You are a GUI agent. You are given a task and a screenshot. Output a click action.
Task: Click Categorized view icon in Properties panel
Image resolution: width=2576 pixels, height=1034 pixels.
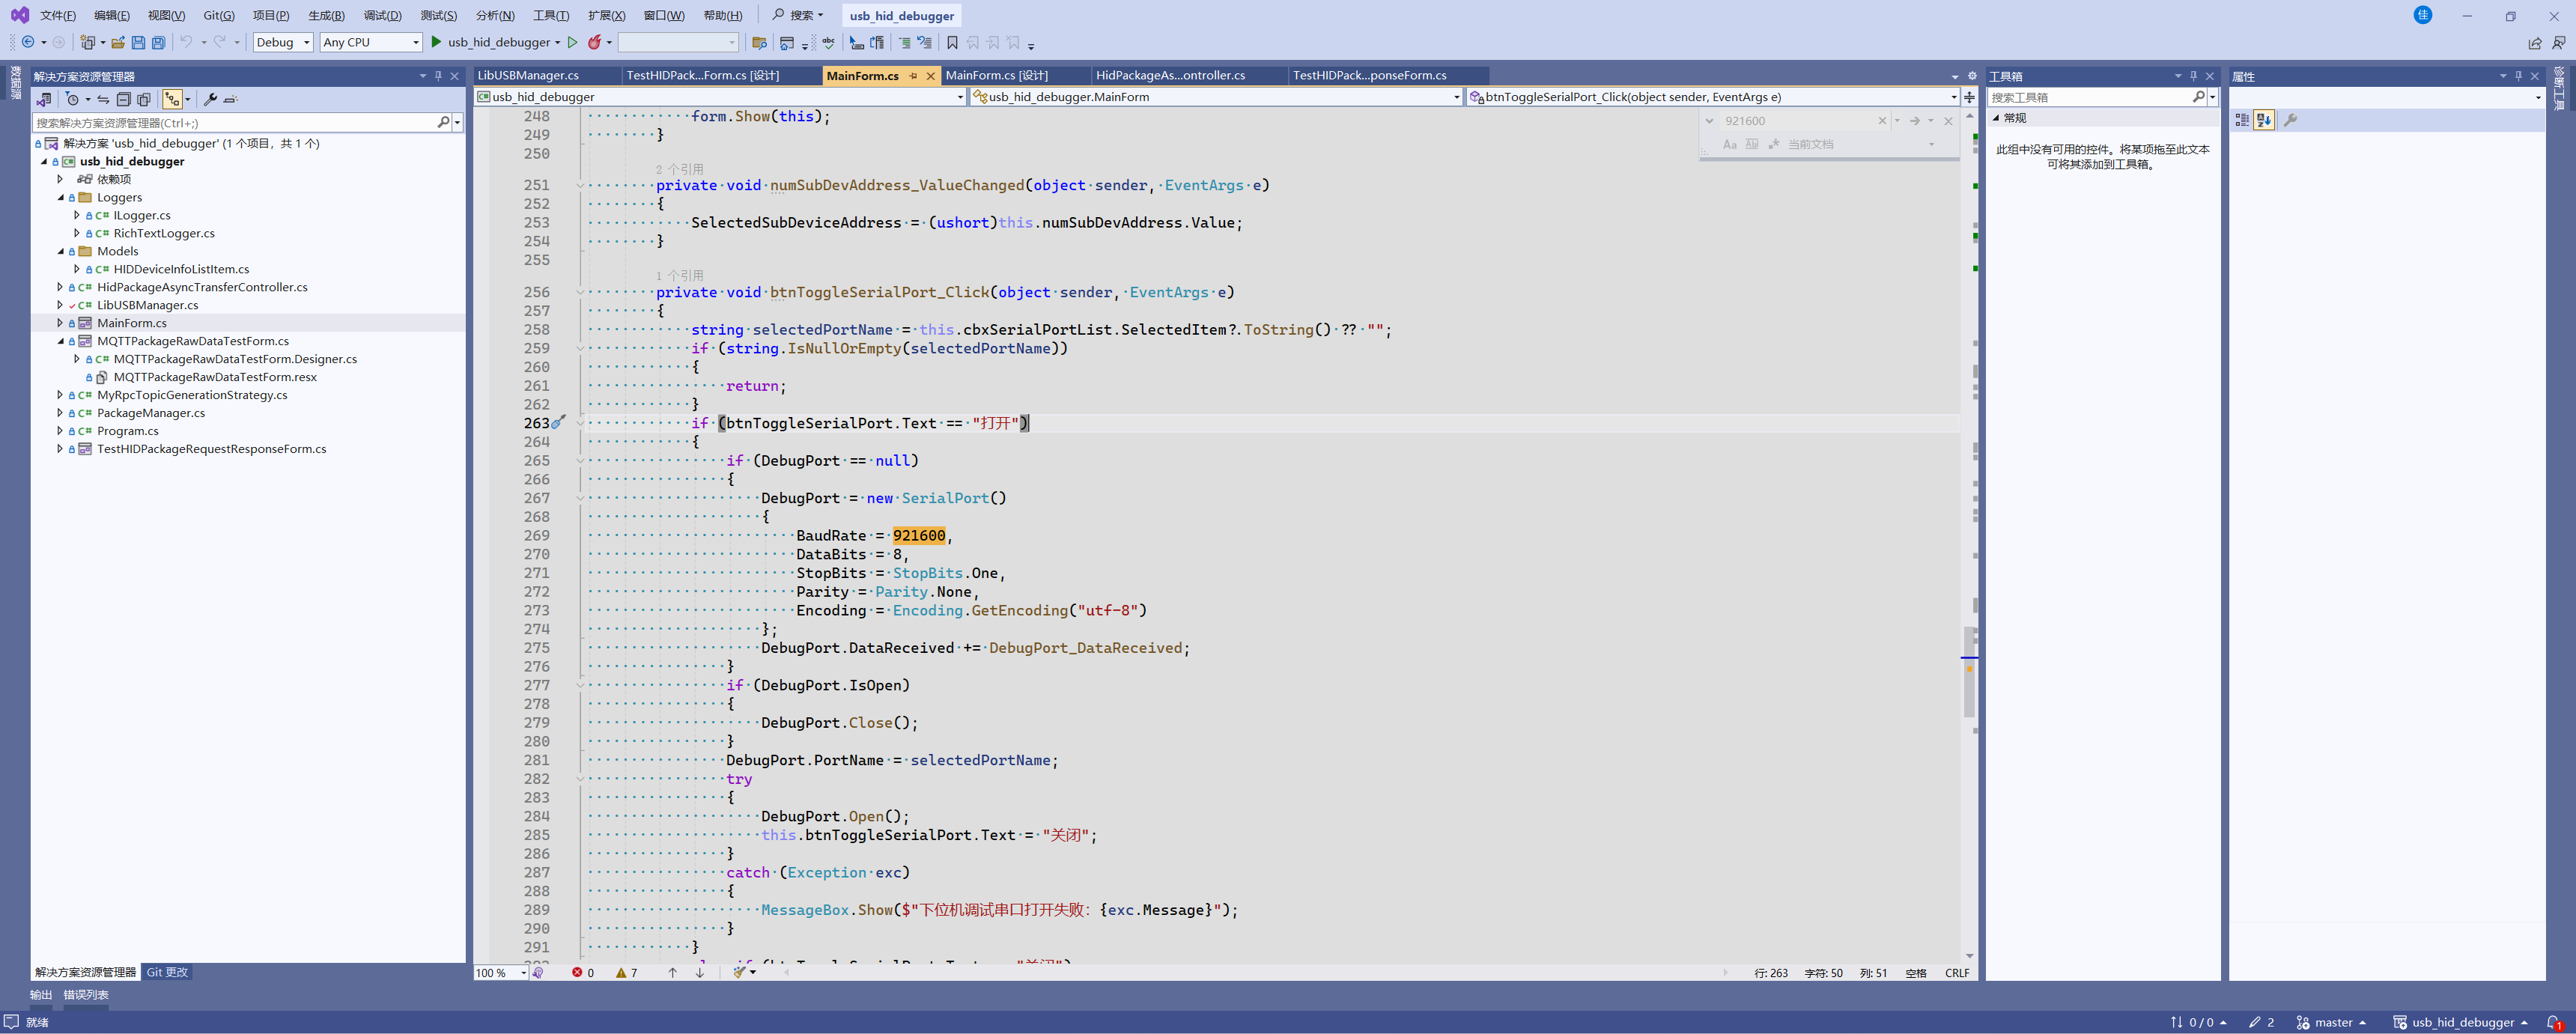click(2242, 120)
